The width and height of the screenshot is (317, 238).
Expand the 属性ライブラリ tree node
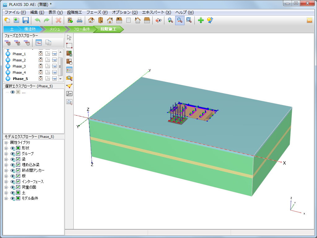point(6,143)
